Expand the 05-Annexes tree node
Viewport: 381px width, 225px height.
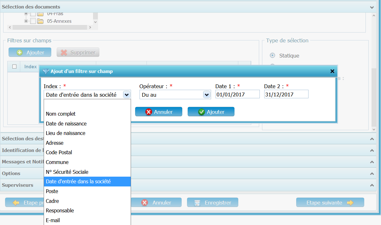(x=26, y=21)
